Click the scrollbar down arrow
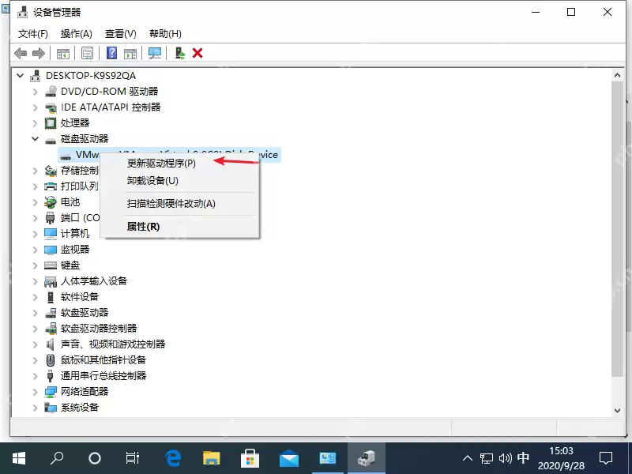The height and width of the screenshot is (474, 632). tap(618, 411)
